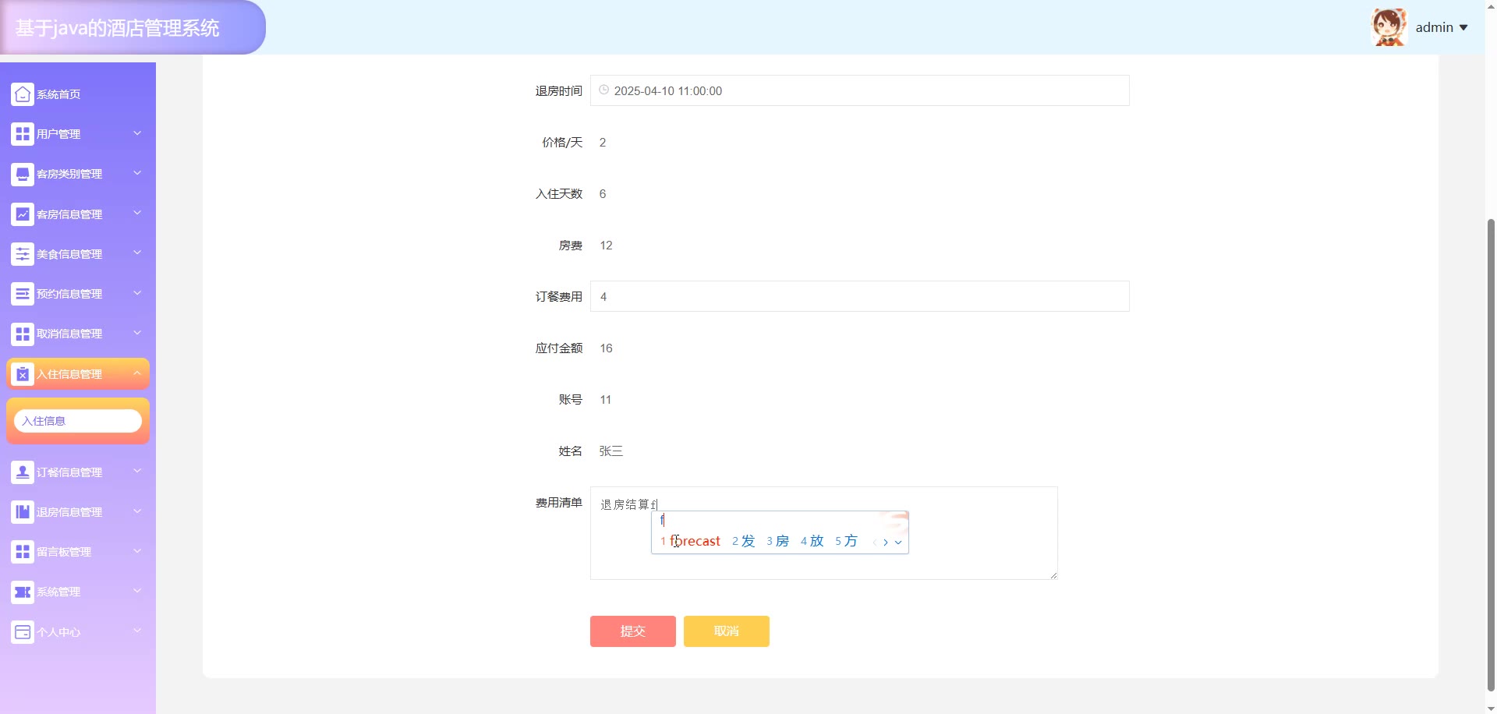Image resolution: width=1497 pixels, height=714 pixels.
Task: Click the admin username text
Action: tap(1435, 27)
